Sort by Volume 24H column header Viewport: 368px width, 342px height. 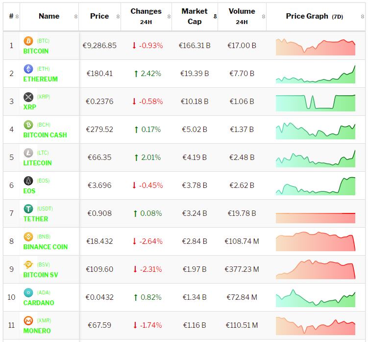(x=242, y=16)
